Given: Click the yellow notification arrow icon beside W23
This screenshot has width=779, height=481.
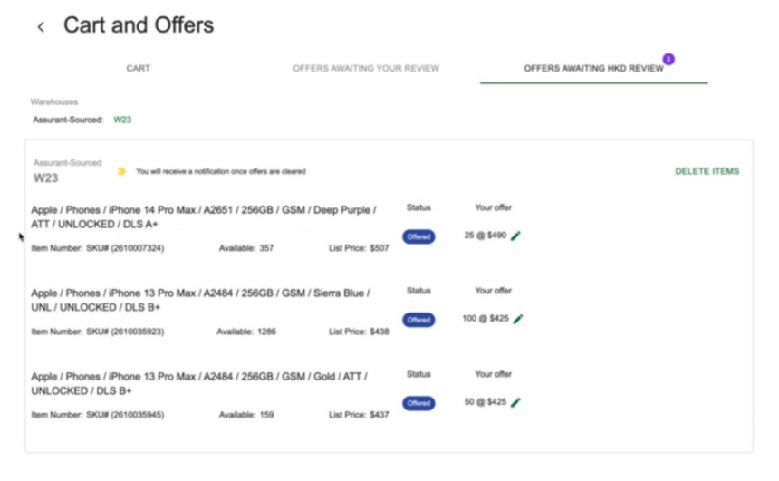Looking at the screenshot, I should [x=121, y=171].
